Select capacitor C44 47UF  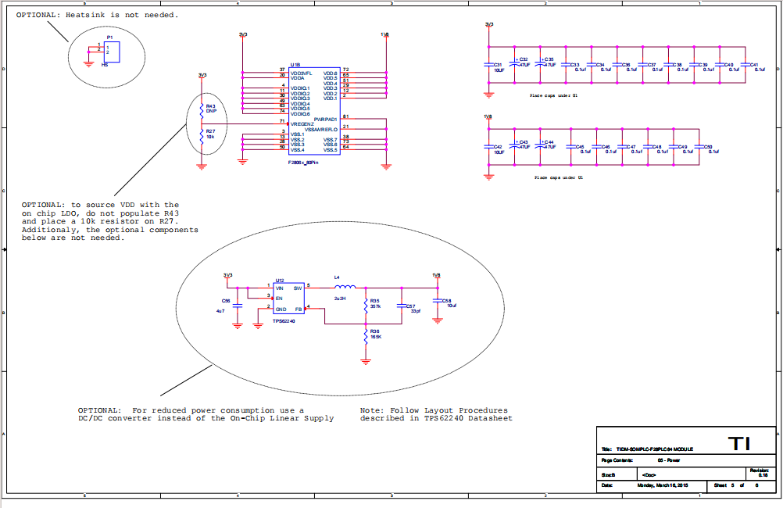pos(540,146)
